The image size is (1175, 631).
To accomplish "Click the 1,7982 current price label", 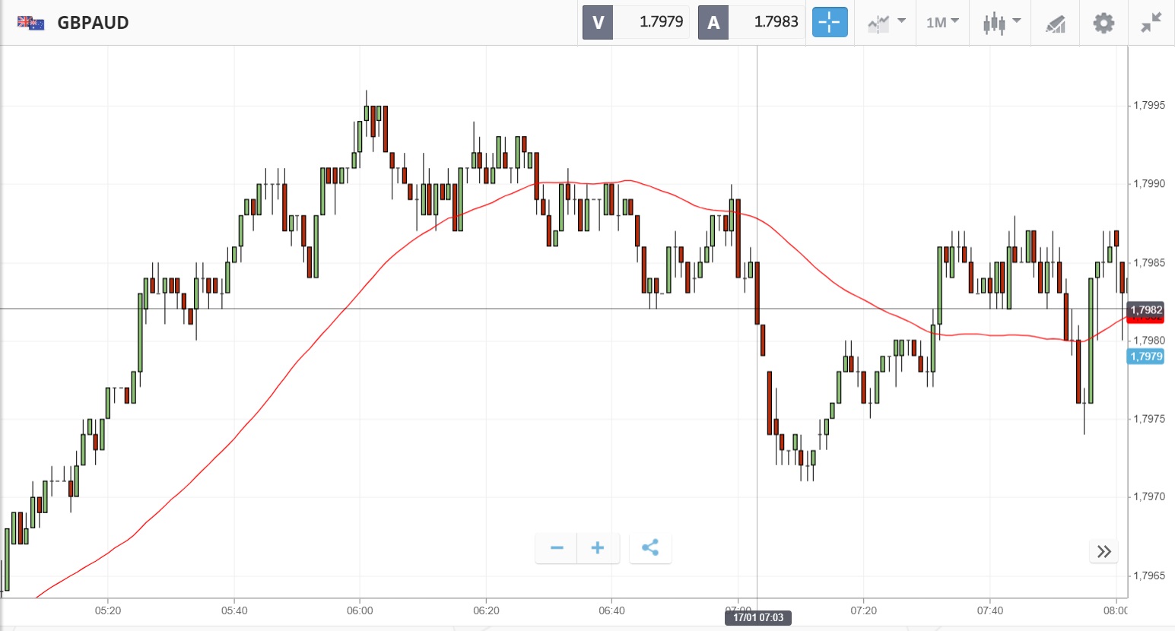I will 1146,309.
